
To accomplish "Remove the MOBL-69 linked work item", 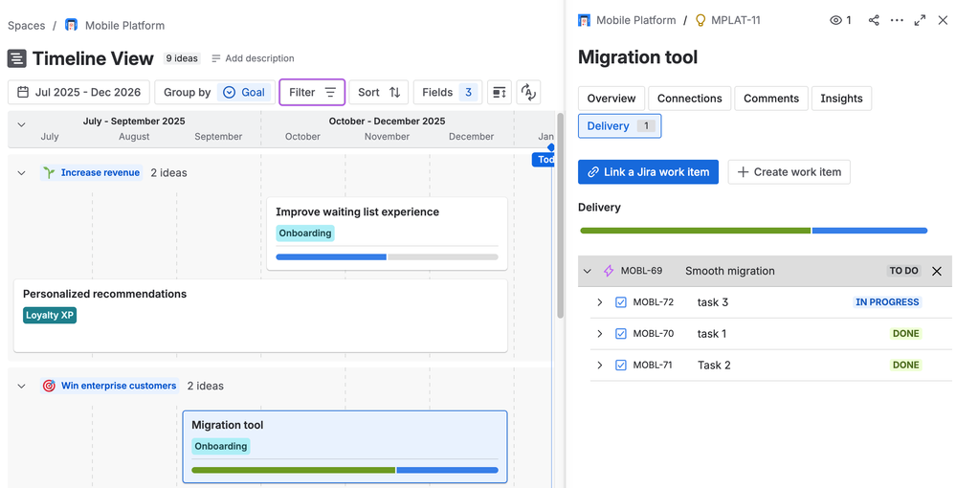I will point(937,271).
